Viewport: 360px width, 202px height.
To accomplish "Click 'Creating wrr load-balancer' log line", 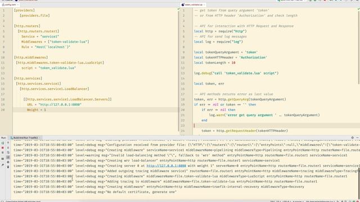I will (x=146, y=160).
